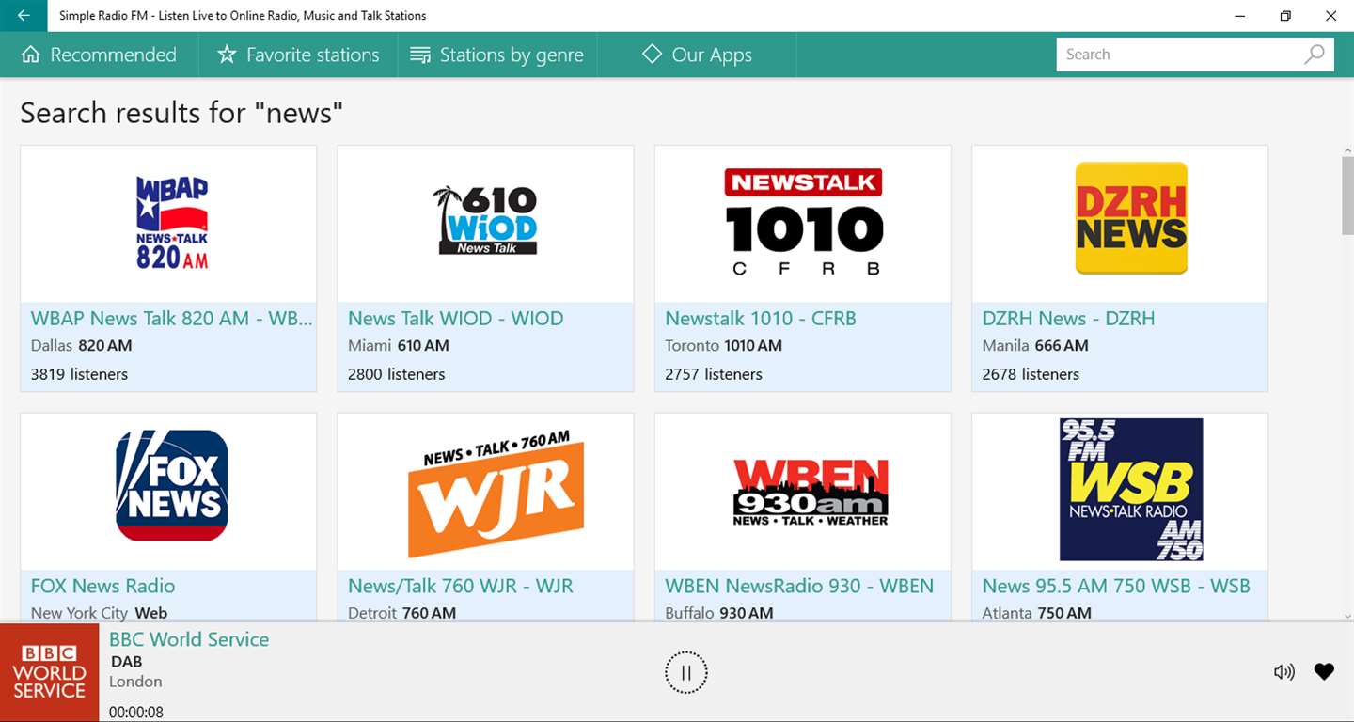The height and width of the screenshot is (722, 1354).
Task: Select the News Talk WIOD - WIOD title
Action: [x=455, y=319]
